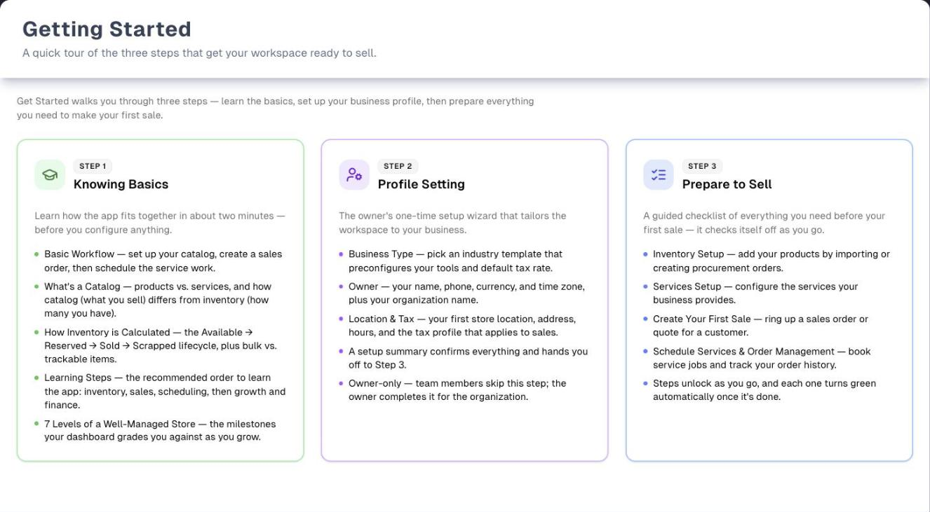Click the graduation cap icon for Knowing Basics
This screenshot has height=512, width=930.
[50, 175]
